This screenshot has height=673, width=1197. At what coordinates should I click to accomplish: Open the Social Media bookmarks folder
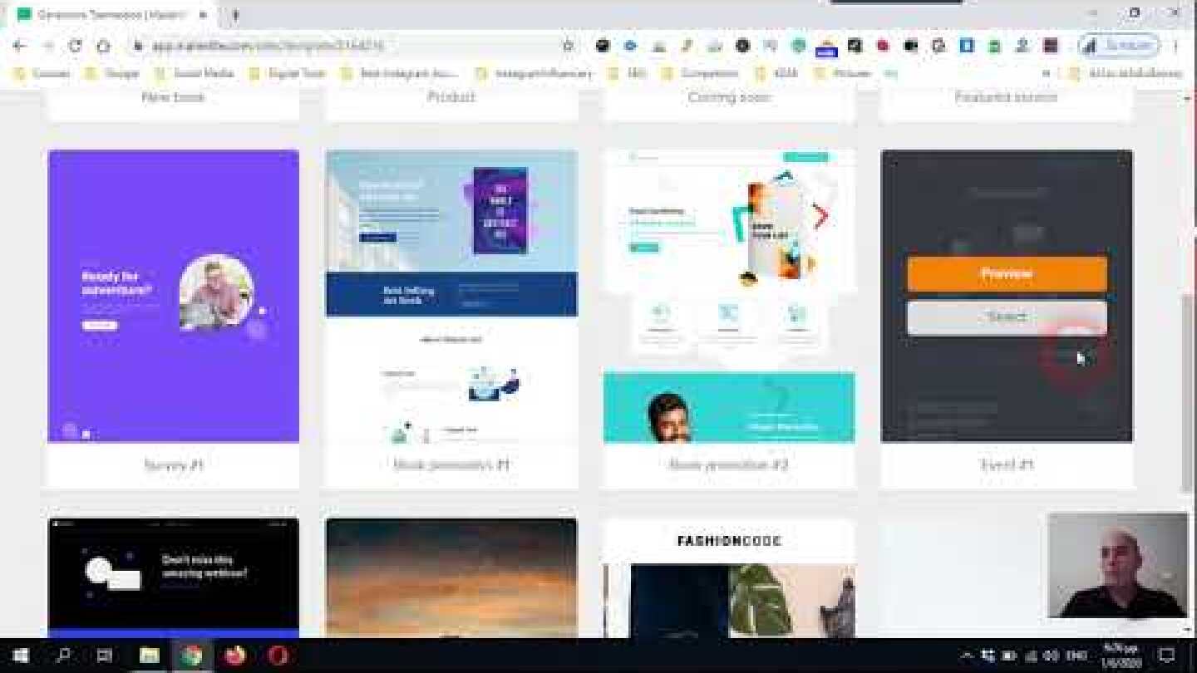pyautogui.click(x=195, y=74)
